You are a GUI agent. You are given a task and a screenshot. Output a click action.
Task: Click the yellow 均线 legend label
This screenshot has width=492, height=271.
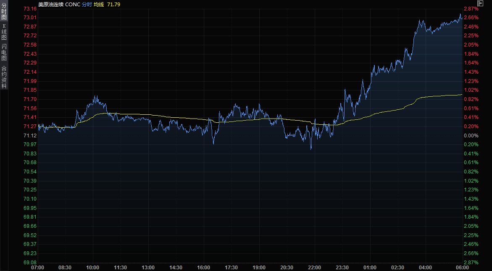pos(99,4)
